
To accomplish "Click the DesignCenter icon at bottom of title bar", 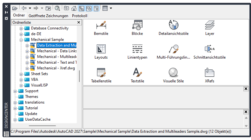I will 6,134.
